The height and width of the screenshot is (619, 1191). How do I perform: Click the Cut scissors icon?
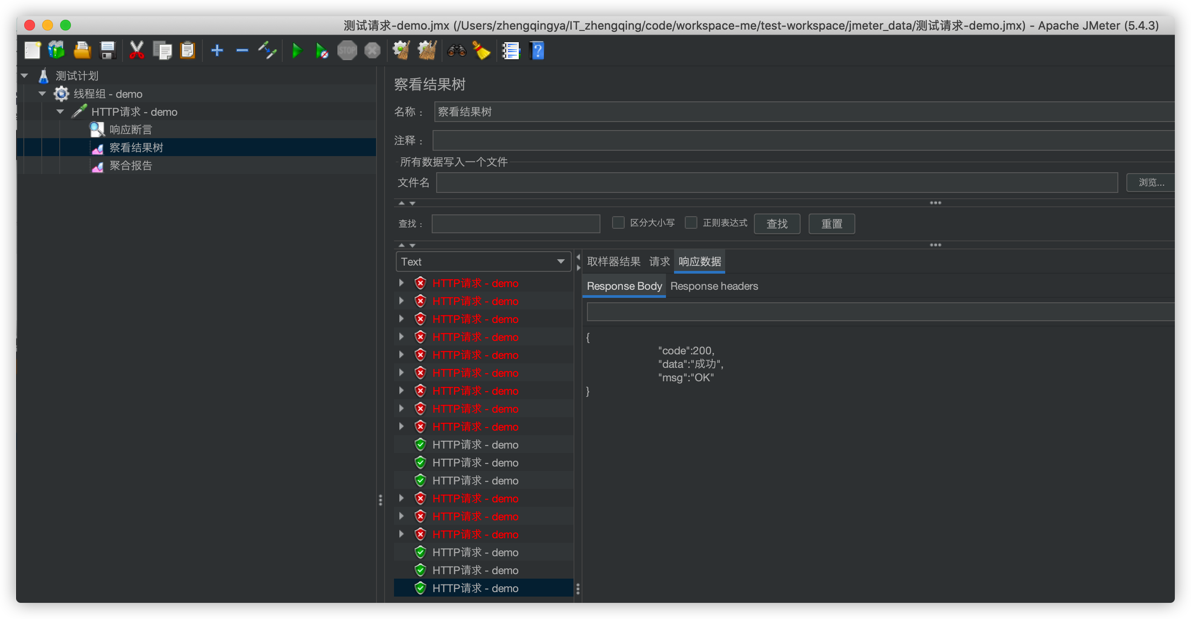pyautogui.click(x=136, y=50)
